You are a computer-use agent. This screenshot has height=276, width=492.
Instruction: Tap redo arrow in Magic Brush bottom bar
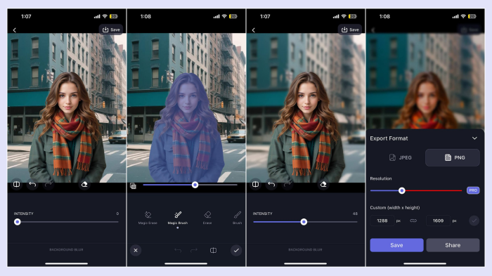[194, 250]
